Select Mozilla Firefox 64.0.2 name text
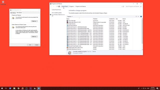Viewport: 160px width, 90px height. click(x=75, y=47)
